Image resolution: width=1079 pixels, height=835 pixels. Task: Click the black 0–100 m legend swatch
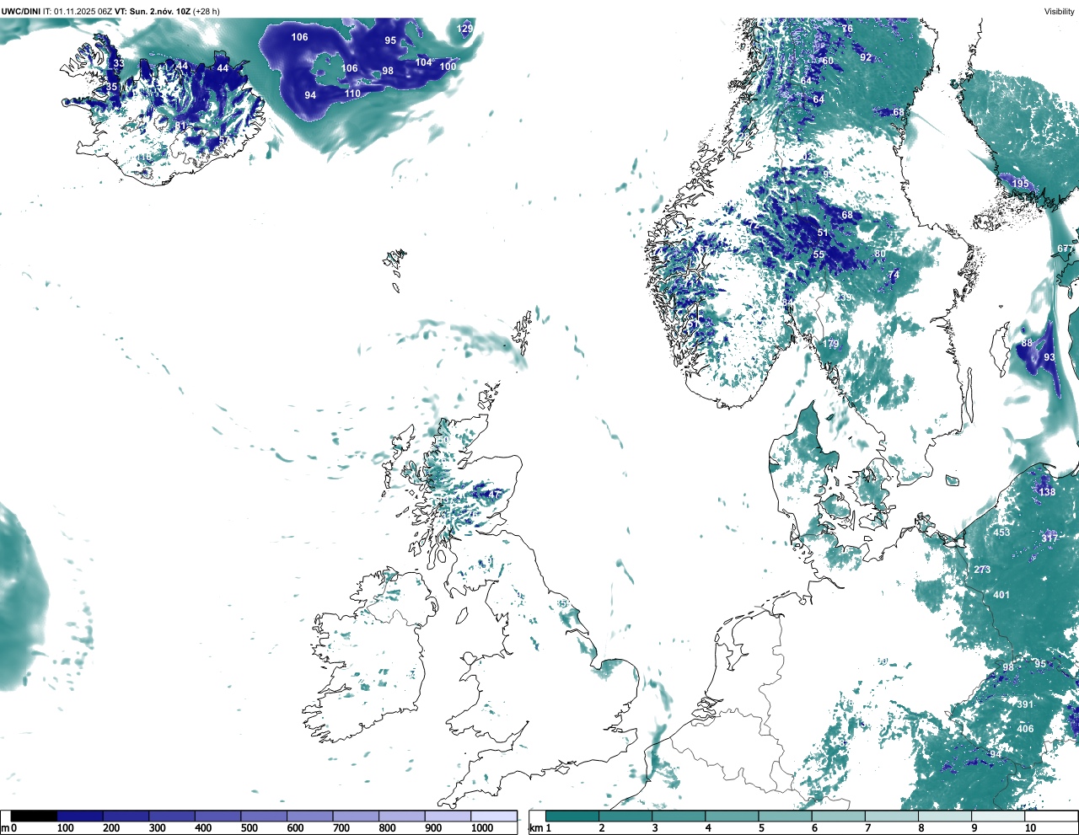(x=35, y=816)
